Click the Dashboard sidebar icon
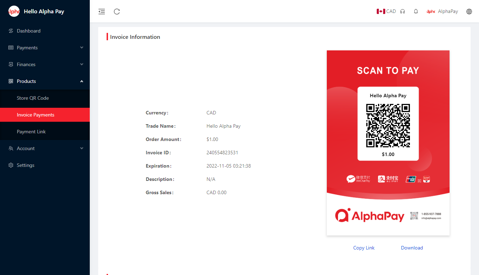Screen dimensions: 479x275 click(x=11, y=31)
